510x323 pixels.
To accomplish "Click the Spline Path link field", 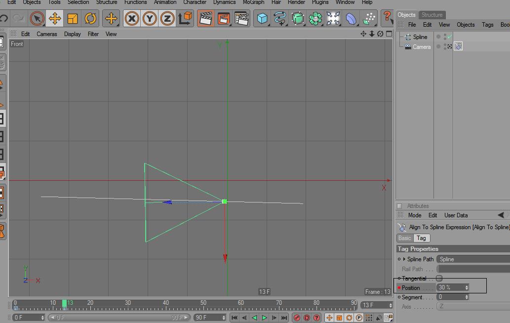I will (473, 259).
